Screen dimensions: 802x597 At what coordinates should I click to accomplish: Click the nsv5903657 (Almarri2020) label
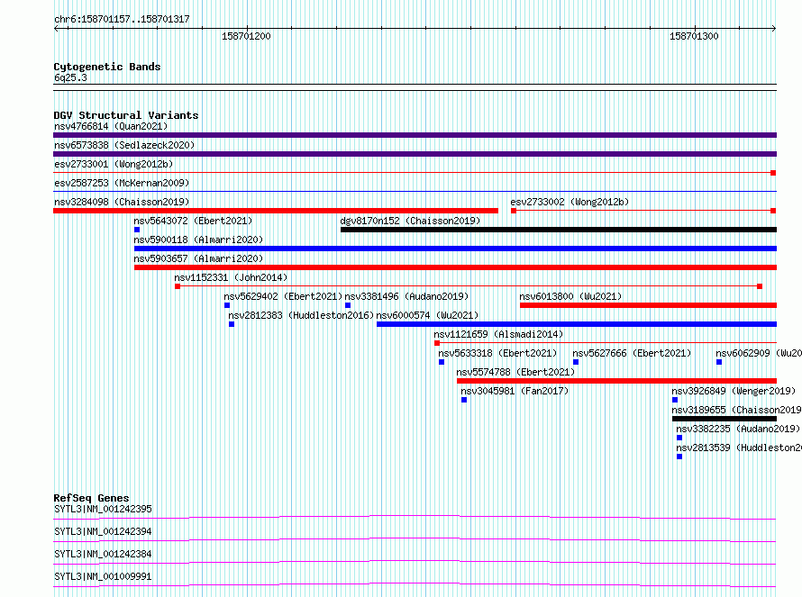198,258
